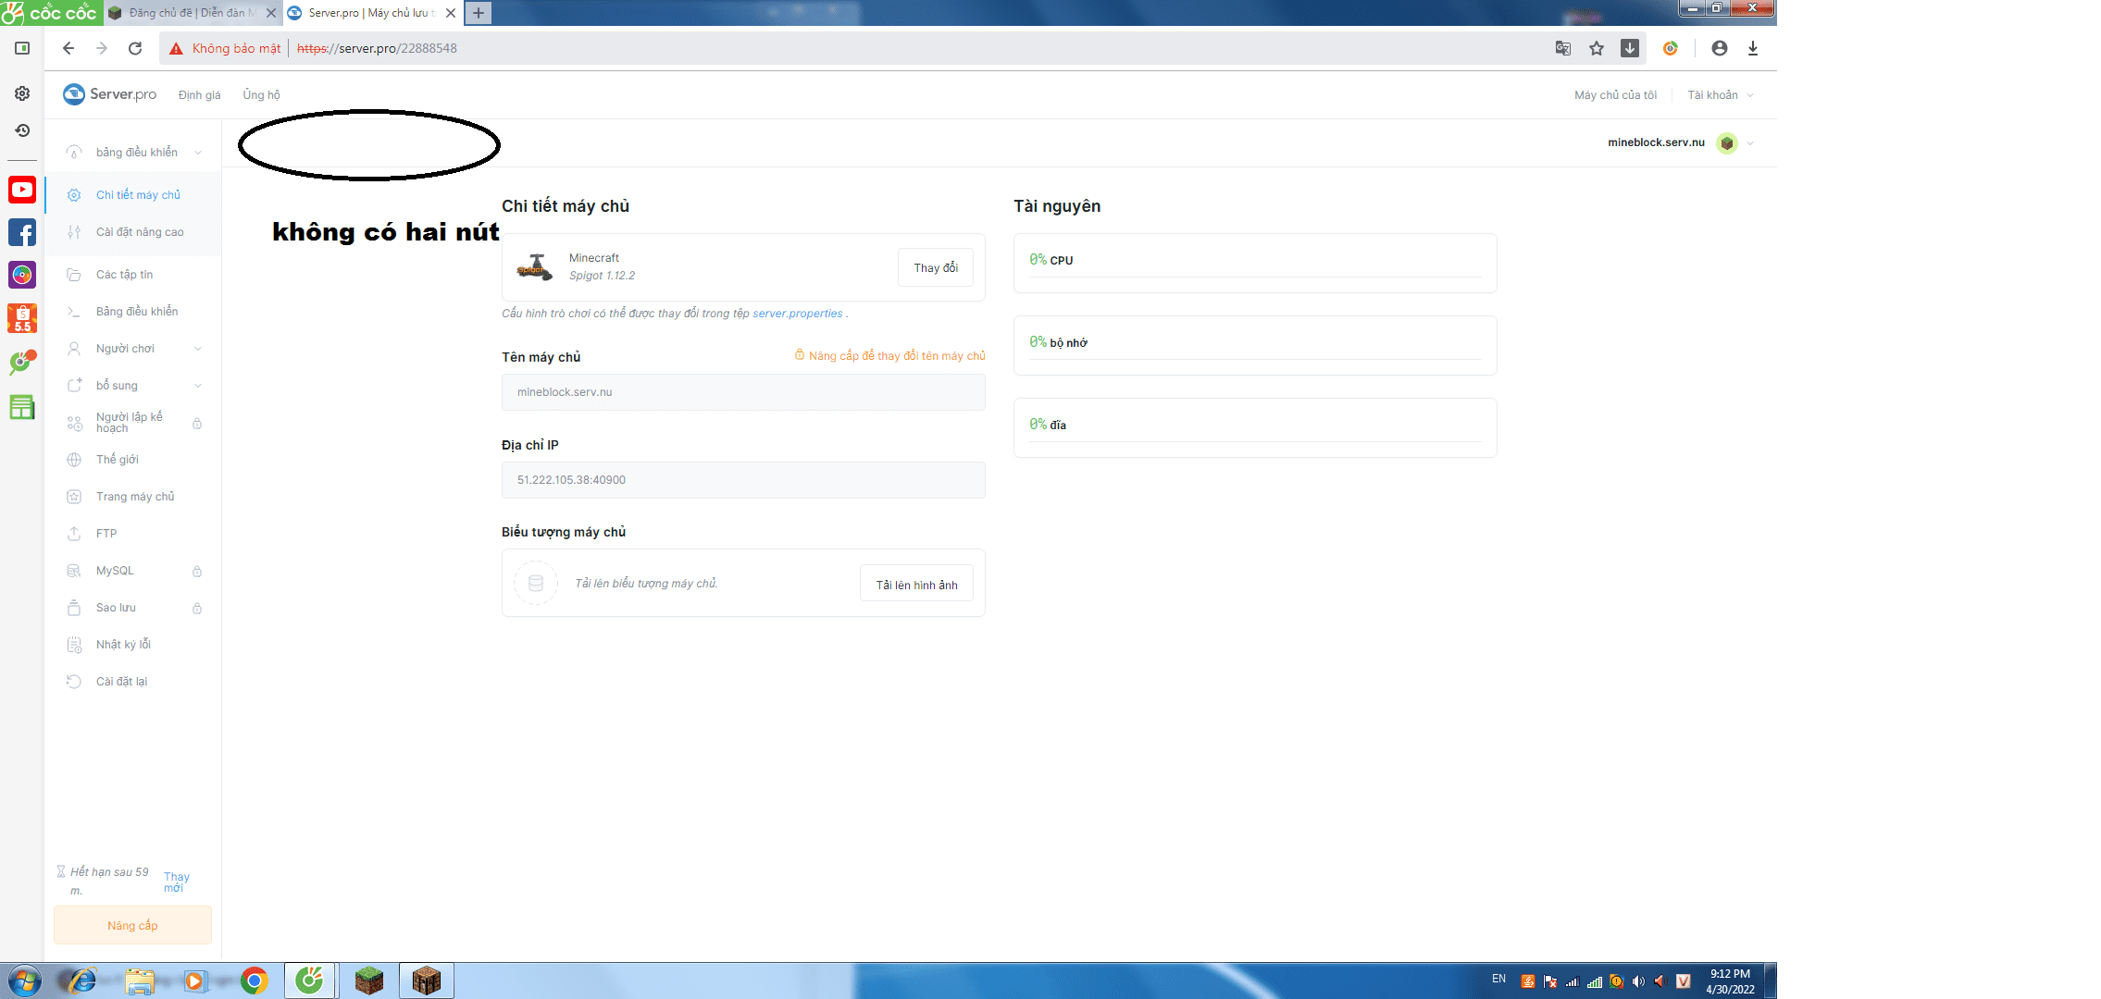Click the Địa chỉ IP field
Screen dimensions: 2101x999
(742, 480)
